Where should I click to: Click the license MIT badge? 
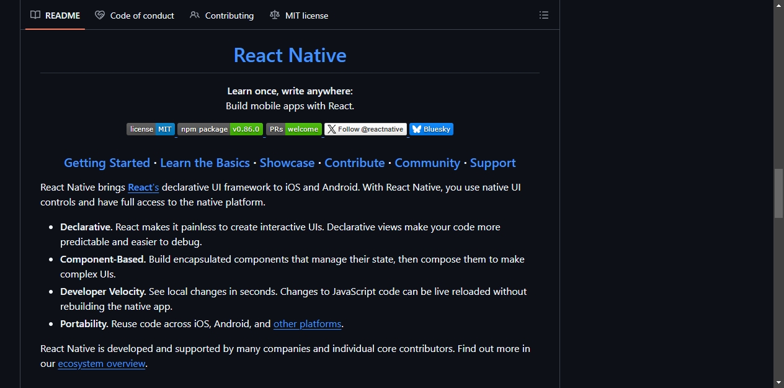151,129
